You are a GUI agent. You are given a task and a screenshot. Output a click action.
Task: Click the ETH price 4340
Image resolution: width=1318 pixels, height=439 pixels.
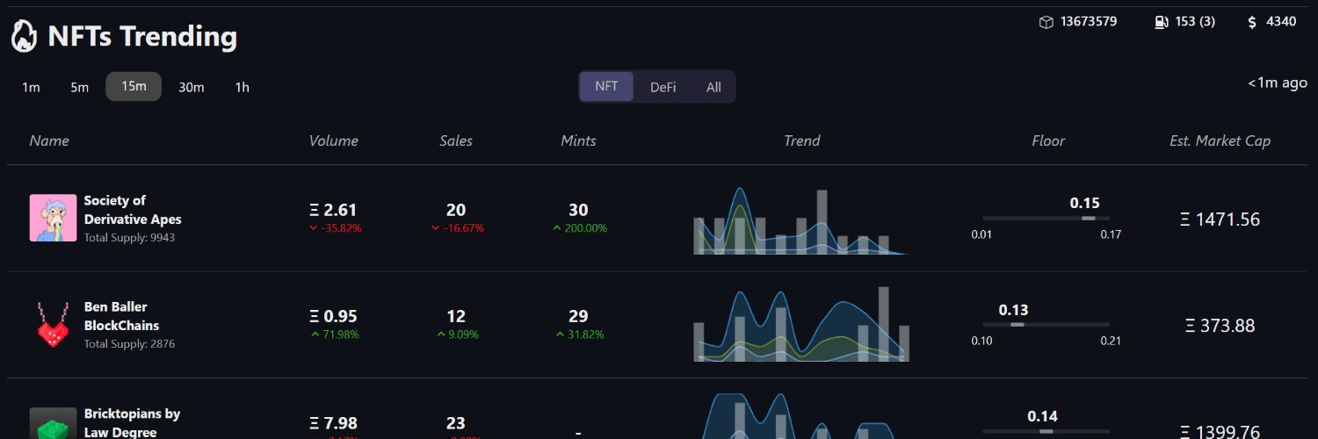1281,21
